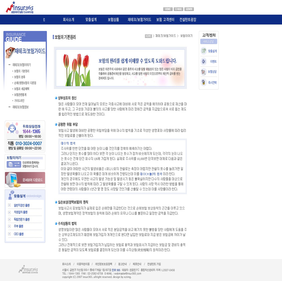Click the insur365 logo at top left
282x281 pixels.
[19, 8]
